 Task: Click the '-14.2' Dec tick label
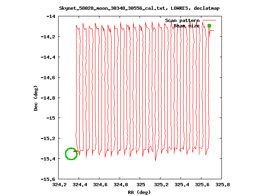[x=48, y=37]
